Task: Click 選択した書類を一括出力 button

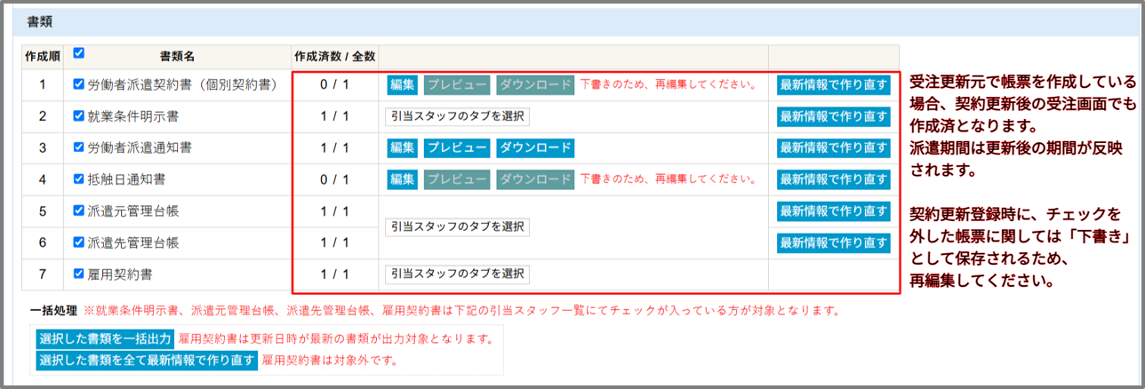Action: click(x=104, y=339)
